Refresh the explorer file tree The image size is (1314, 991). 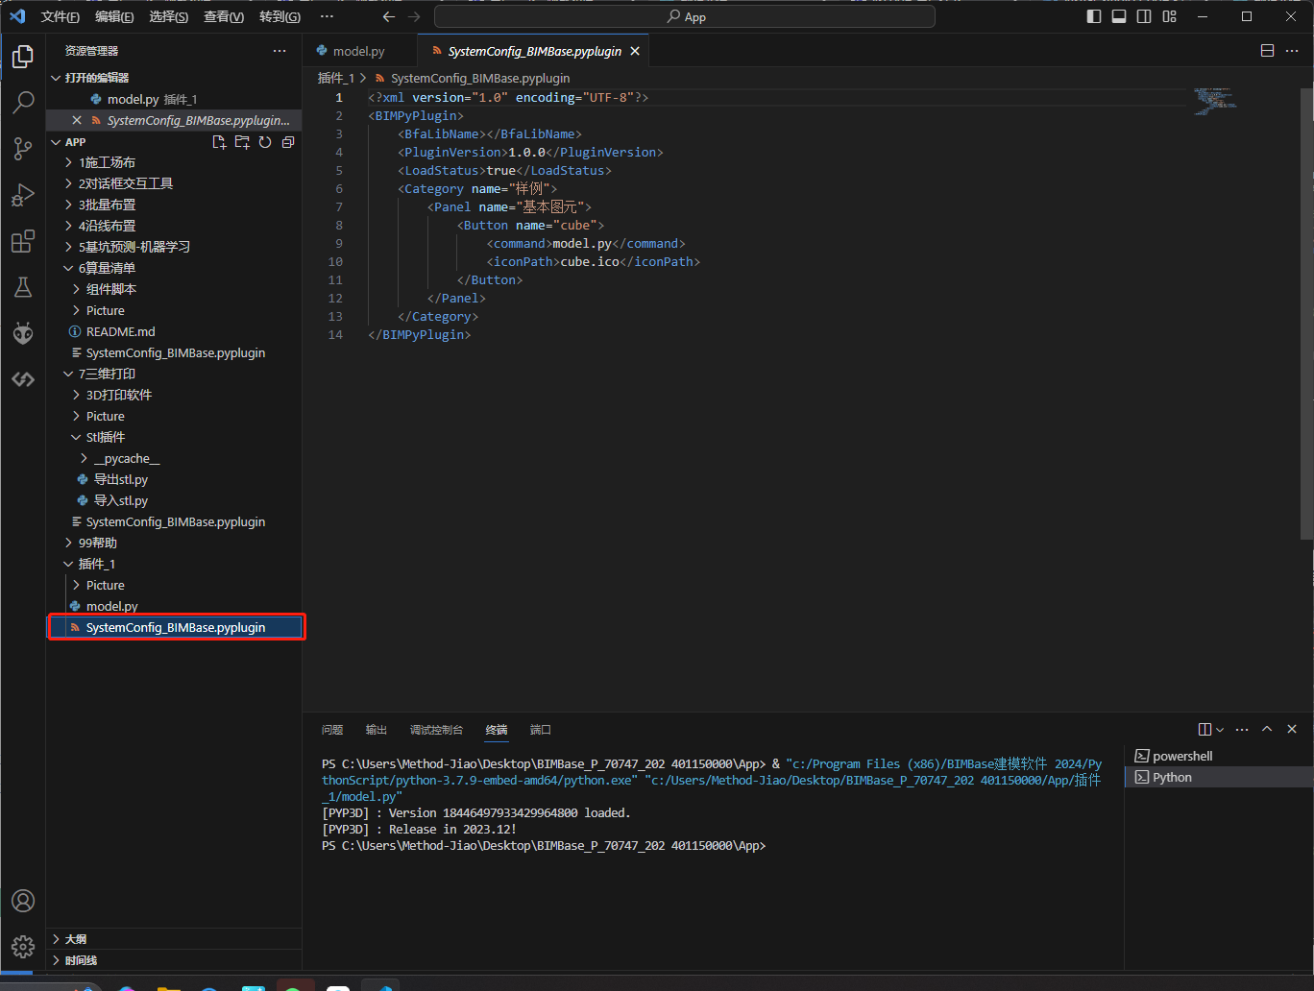tap(265, 142)
